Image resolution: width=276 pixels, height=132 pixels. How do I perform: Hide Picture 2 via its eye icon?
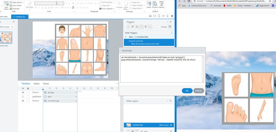(23, 101)
